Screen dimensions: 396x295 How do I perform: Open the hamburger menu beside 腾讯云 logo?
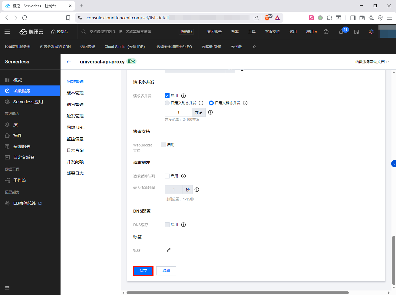click(x=7, y=32)
